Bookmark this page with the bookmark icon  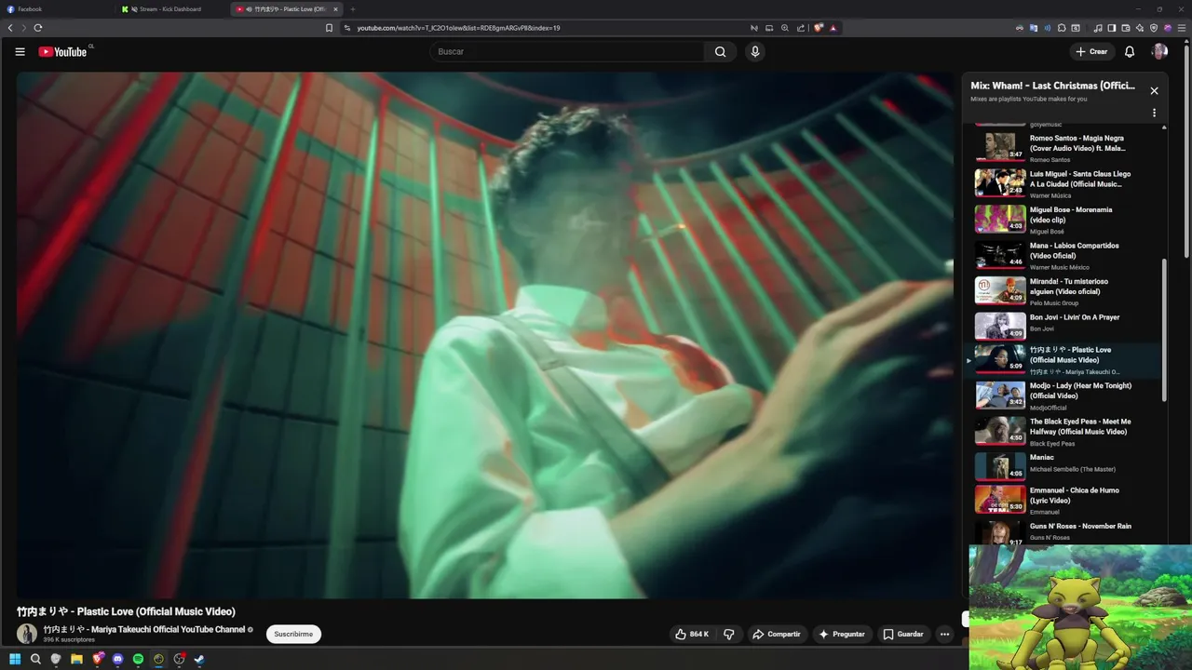click(329, 28)
